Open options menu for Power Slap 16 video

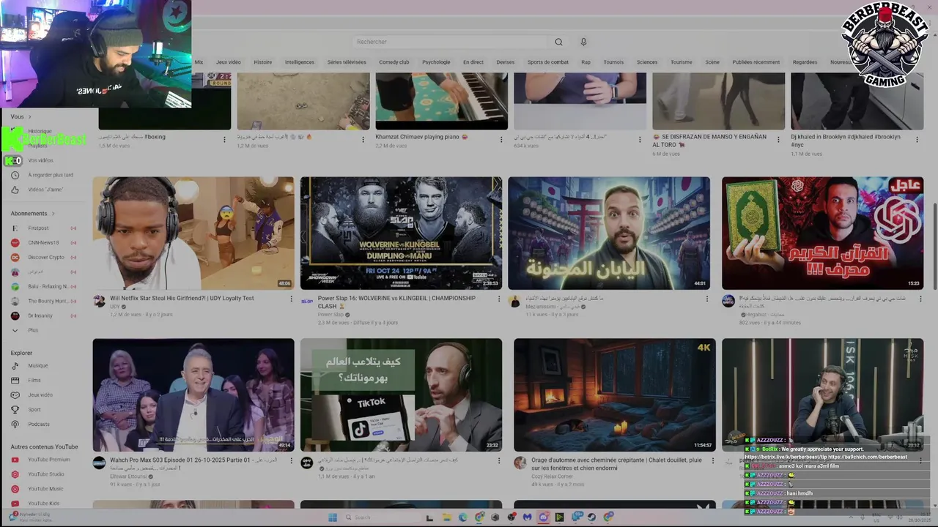pyautogui.click(x=499, y=299)
